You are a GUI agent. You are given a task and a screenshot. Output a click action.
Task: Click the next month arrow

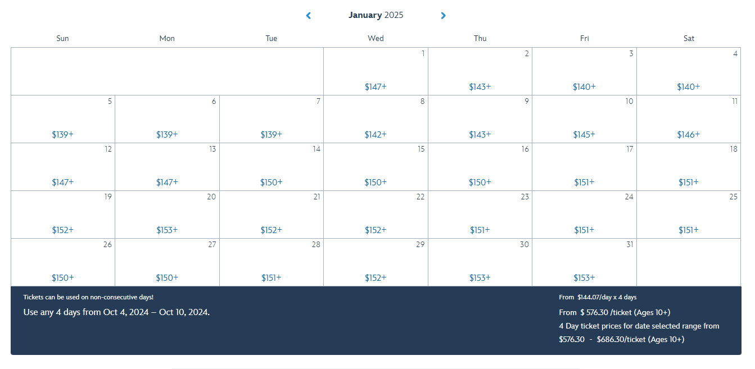click(x=443, y=15)
